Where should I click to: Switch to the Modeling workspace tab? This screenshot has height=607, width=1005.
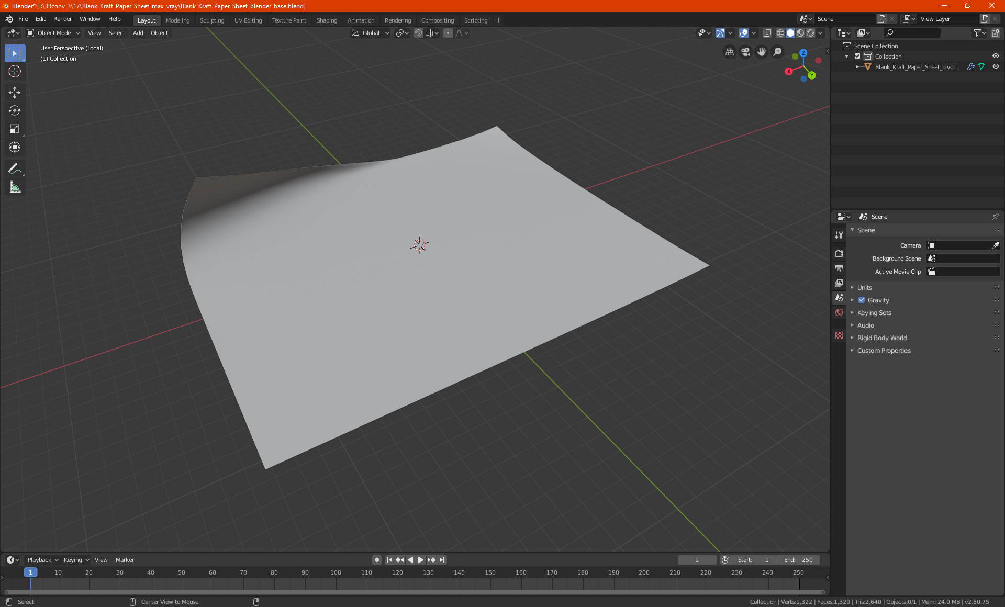point(177,20)
